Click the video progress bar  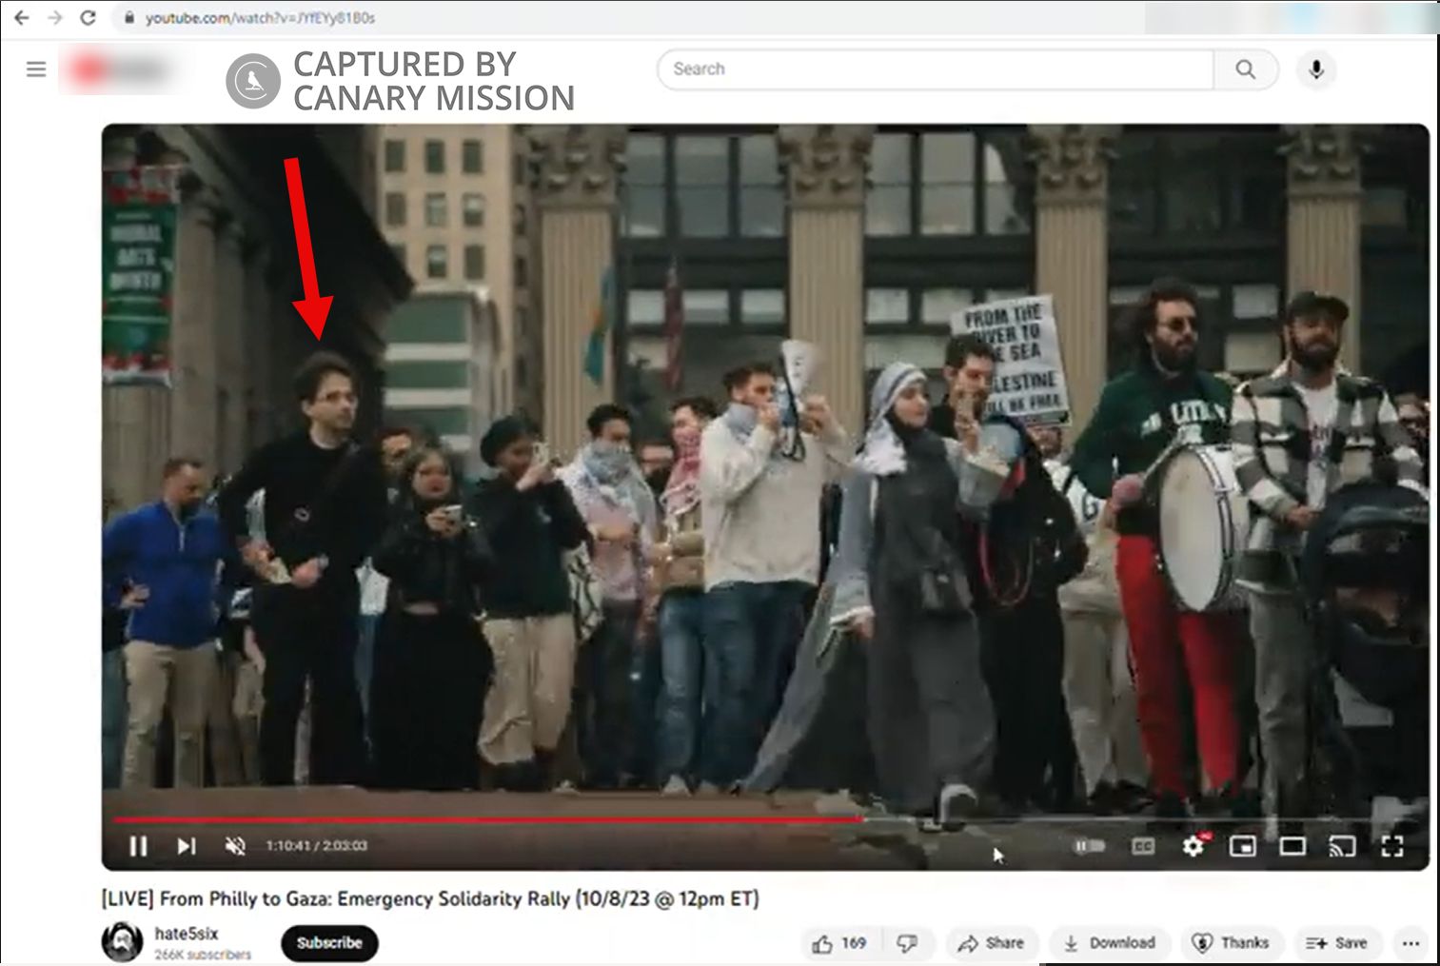click(x=666, y=818)
